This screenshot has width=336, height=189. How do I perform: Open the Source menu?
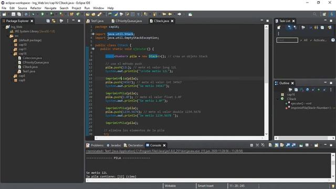pyautogui.click(x=23, y=8)
